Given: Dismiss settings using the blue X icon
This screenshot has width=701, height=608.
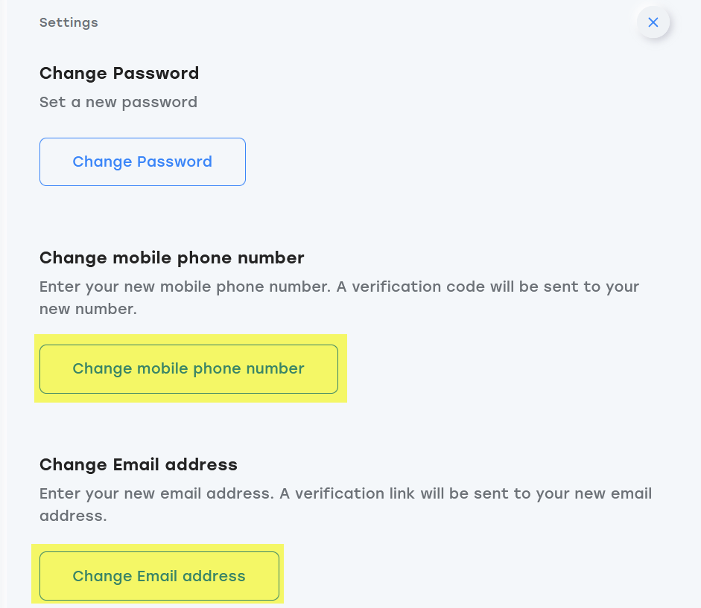Looking at the screenshot, I should click(653, 22).
